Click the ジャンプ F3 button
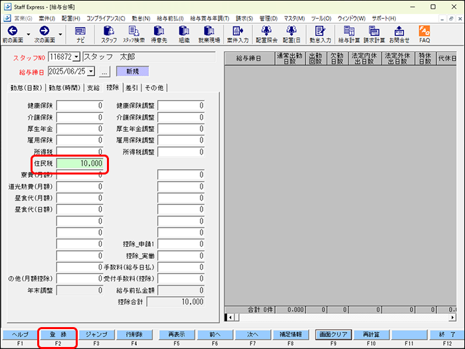This screenshot has width=465, height=349. click(96, 335)
